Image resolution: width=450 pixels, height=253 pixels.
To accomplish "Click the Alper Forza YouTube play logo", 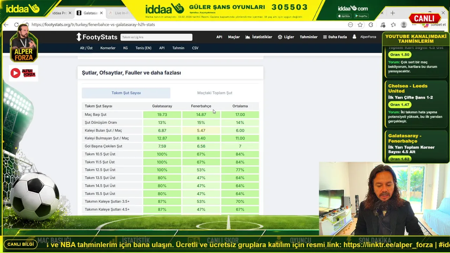I will pos(24,73).
